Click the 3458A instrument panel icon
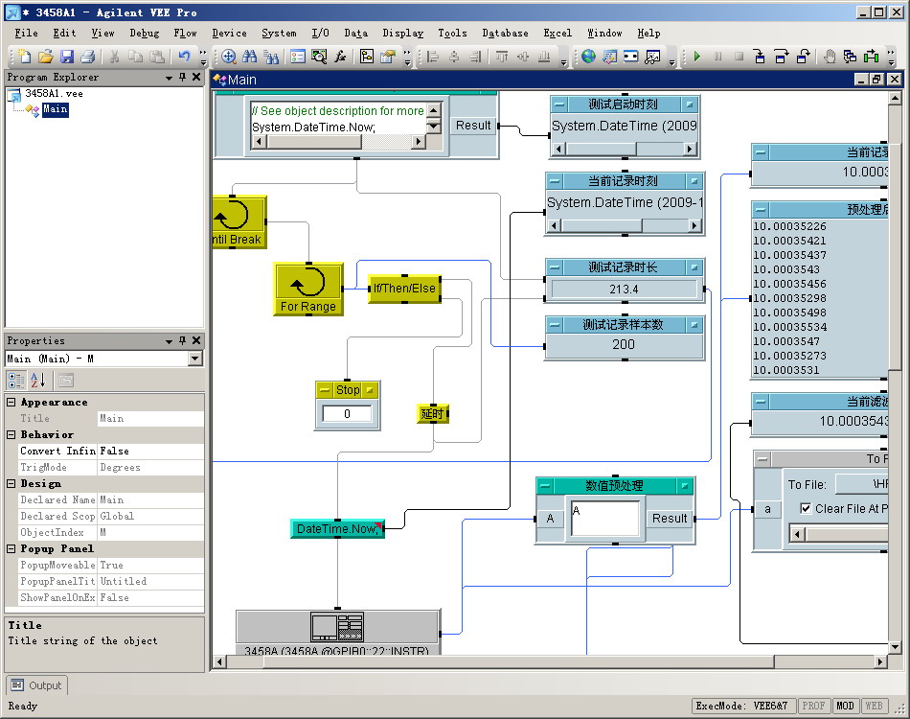 (337, 627)
